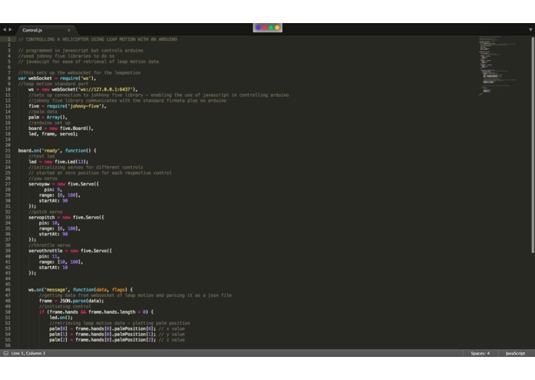Click the '//pitch servo' comment
The image size is (535, 380).
(x=45, y=212)
